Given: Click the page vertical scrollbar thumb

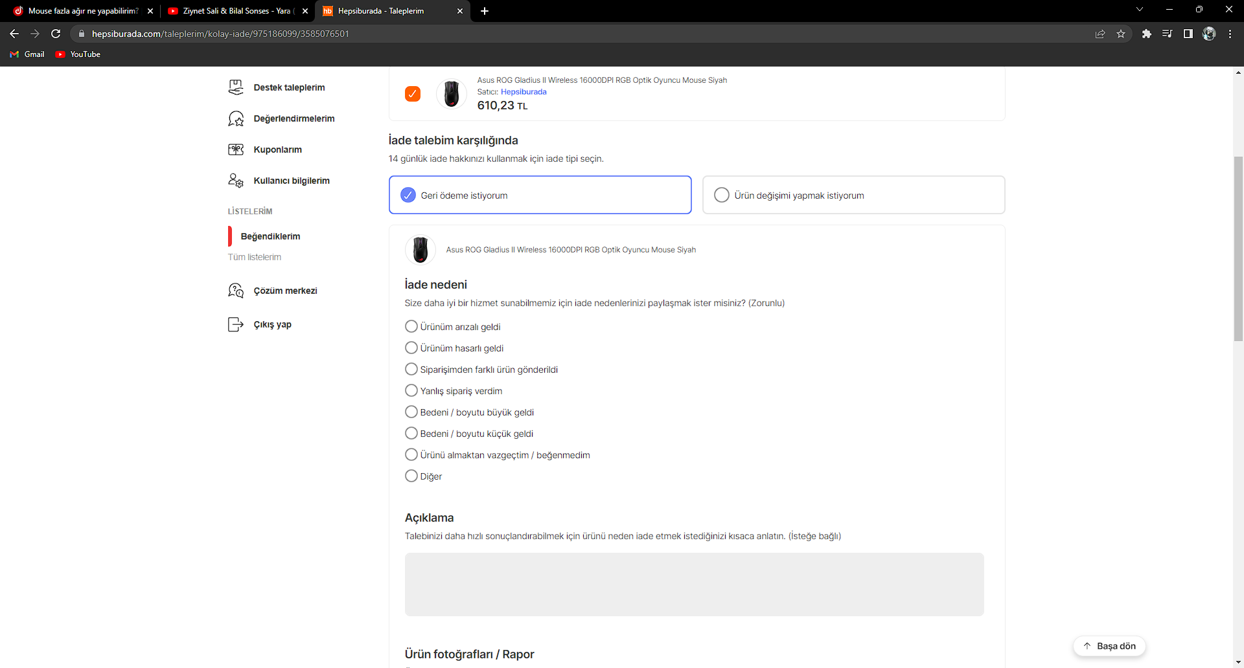Looking at the screenshot, I should 1238,249.
